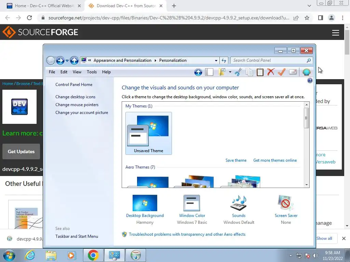Toggle the preview pane toolbar icon

coord(209,72)
